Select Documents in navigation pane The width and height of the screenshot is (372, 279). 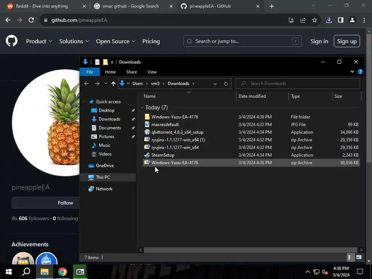(110, 128)
